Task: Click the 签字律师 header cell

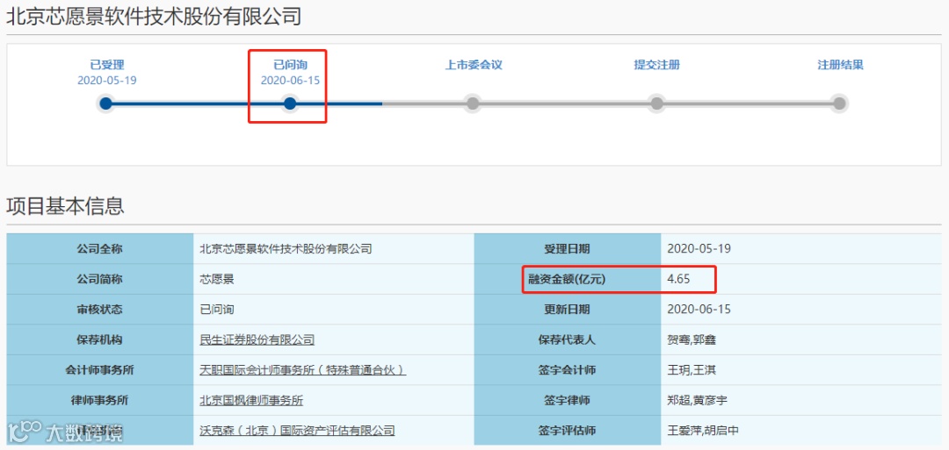Action: 567,400
